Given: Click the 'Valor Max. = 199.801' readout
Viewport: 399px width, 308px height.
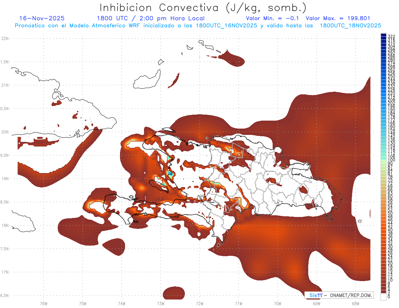Looking at the screenshot, I should [x=338, y=18].
